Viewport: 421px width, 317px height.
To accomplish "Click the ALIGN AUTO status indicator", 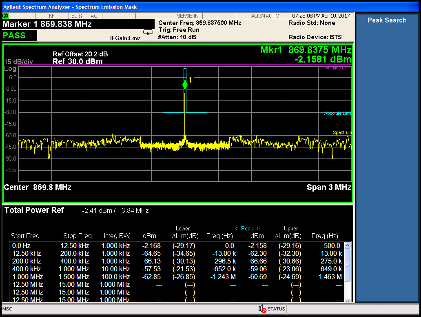I will (265, 16).
